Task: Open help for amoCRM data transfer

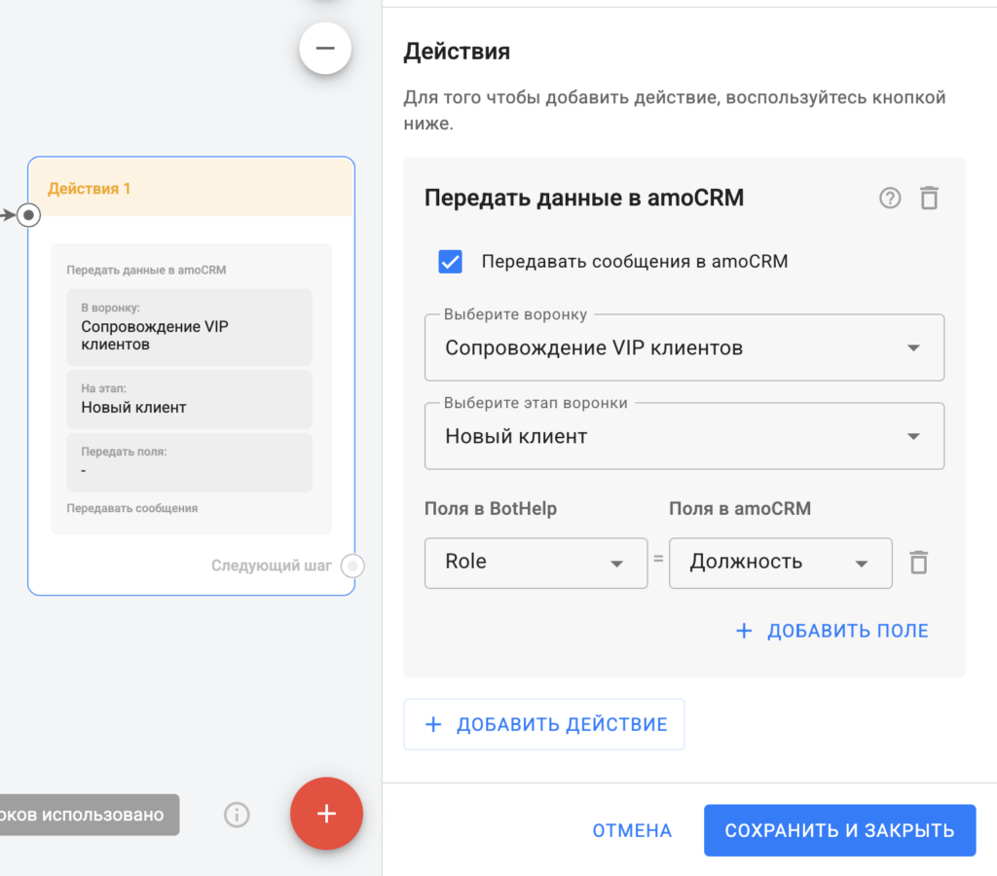Action: pyautogui.click(x=890, y=199)
